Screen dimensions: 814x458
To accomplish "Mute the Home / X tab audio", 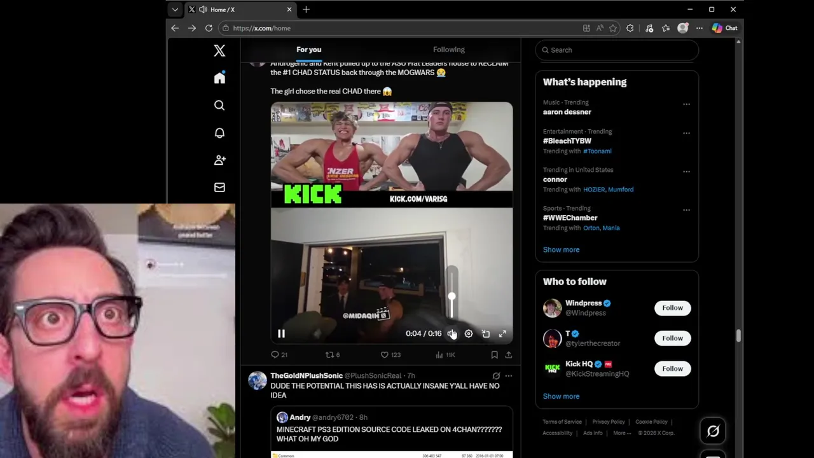I will pos(203,10).
